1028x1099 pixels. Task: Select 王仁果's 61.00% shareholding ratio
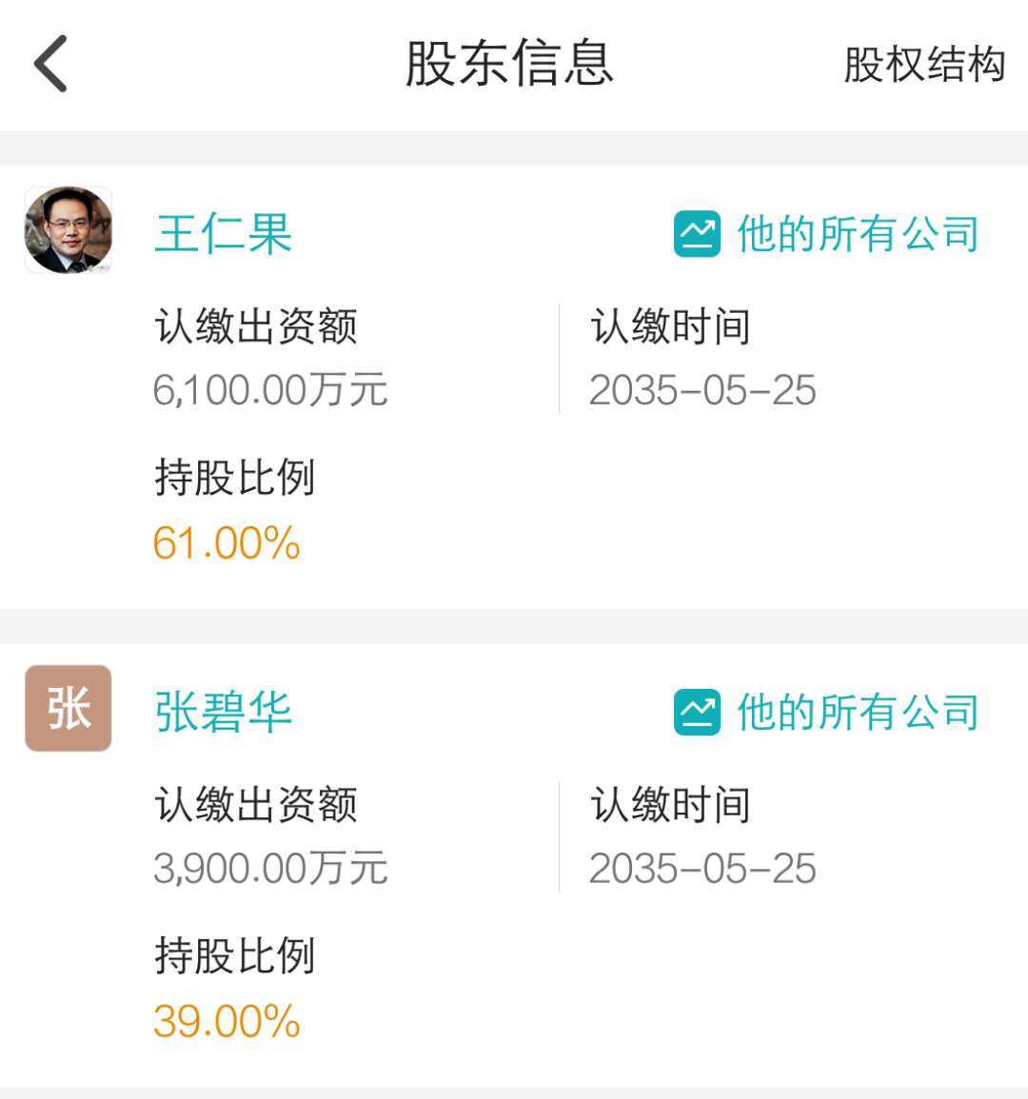click(x=227, y=543)
